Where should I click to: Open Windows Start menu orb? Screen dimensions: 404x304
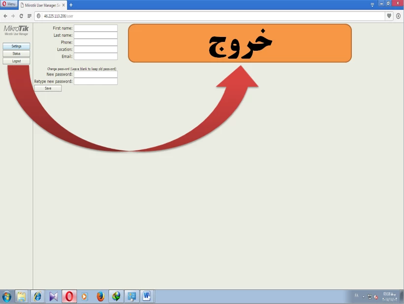7,297
